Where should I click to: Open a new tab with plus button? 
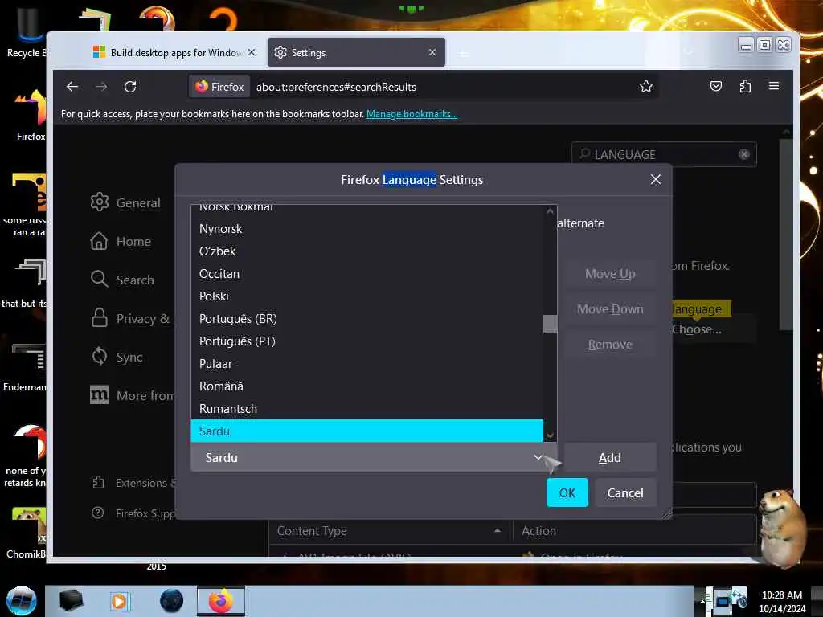click(463, 53)
